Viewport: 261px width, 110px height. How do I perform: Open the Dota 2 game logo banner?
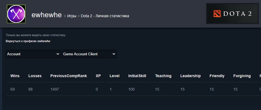click(232, 14)
